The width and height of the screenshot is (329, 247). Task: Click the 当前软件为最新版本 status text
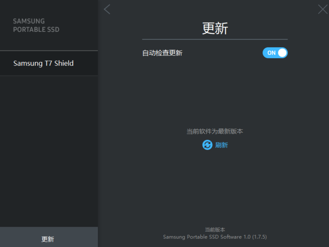(215, 131)
